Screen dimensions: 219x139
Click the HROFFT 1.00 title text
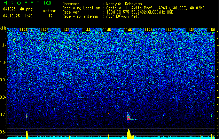[x=27, y=3]
